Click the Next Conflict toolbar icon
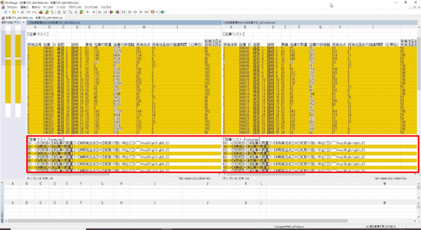The height and width of the screenshot is (230, 421). point(58,12)
